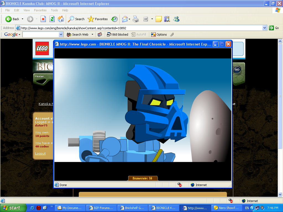
Task: Click the LEGO logo on the page
Action: coord(42,48)
